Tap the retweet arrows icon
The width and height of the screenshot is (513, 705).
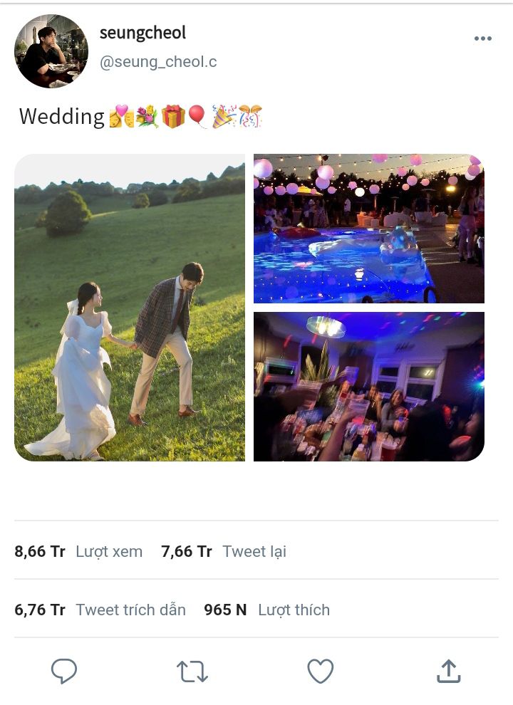(192, 672)
